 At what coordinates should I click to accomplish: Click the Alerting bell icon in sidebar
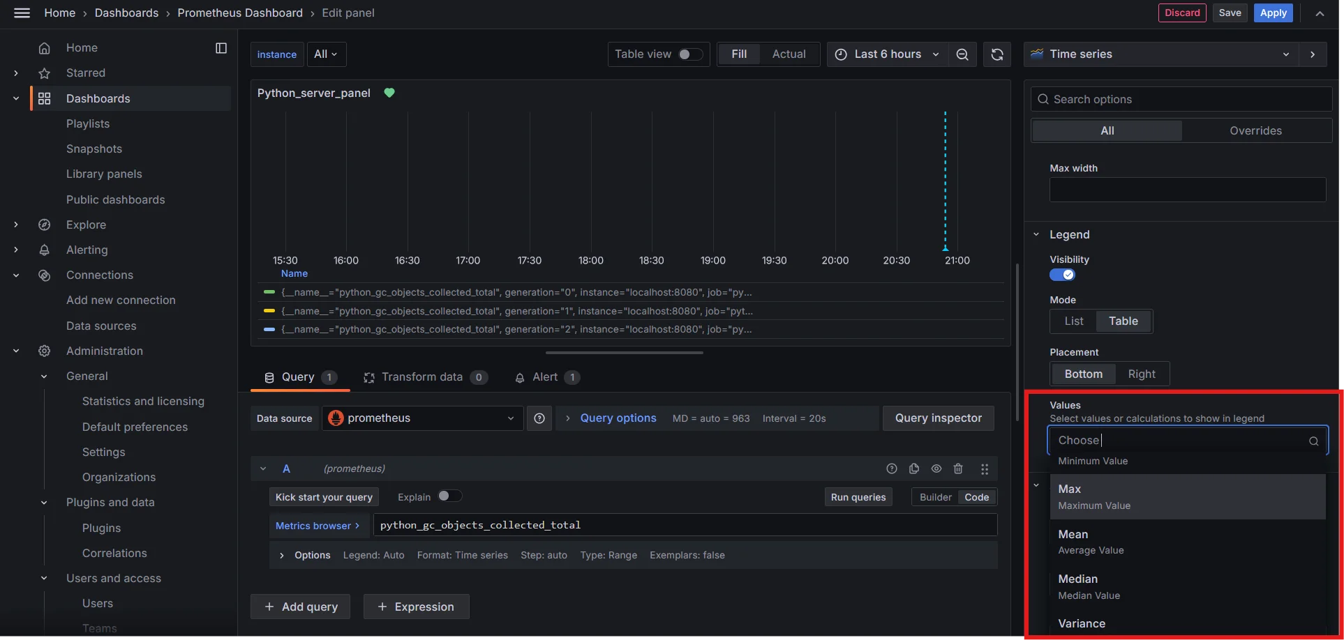point(44,250)
